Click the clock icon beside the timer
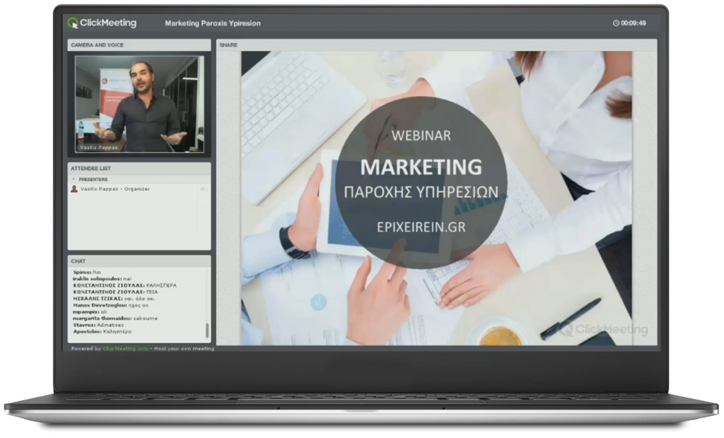Image resolution: width=724 pixels, height=438 pixels. click(x=616, y=23)
